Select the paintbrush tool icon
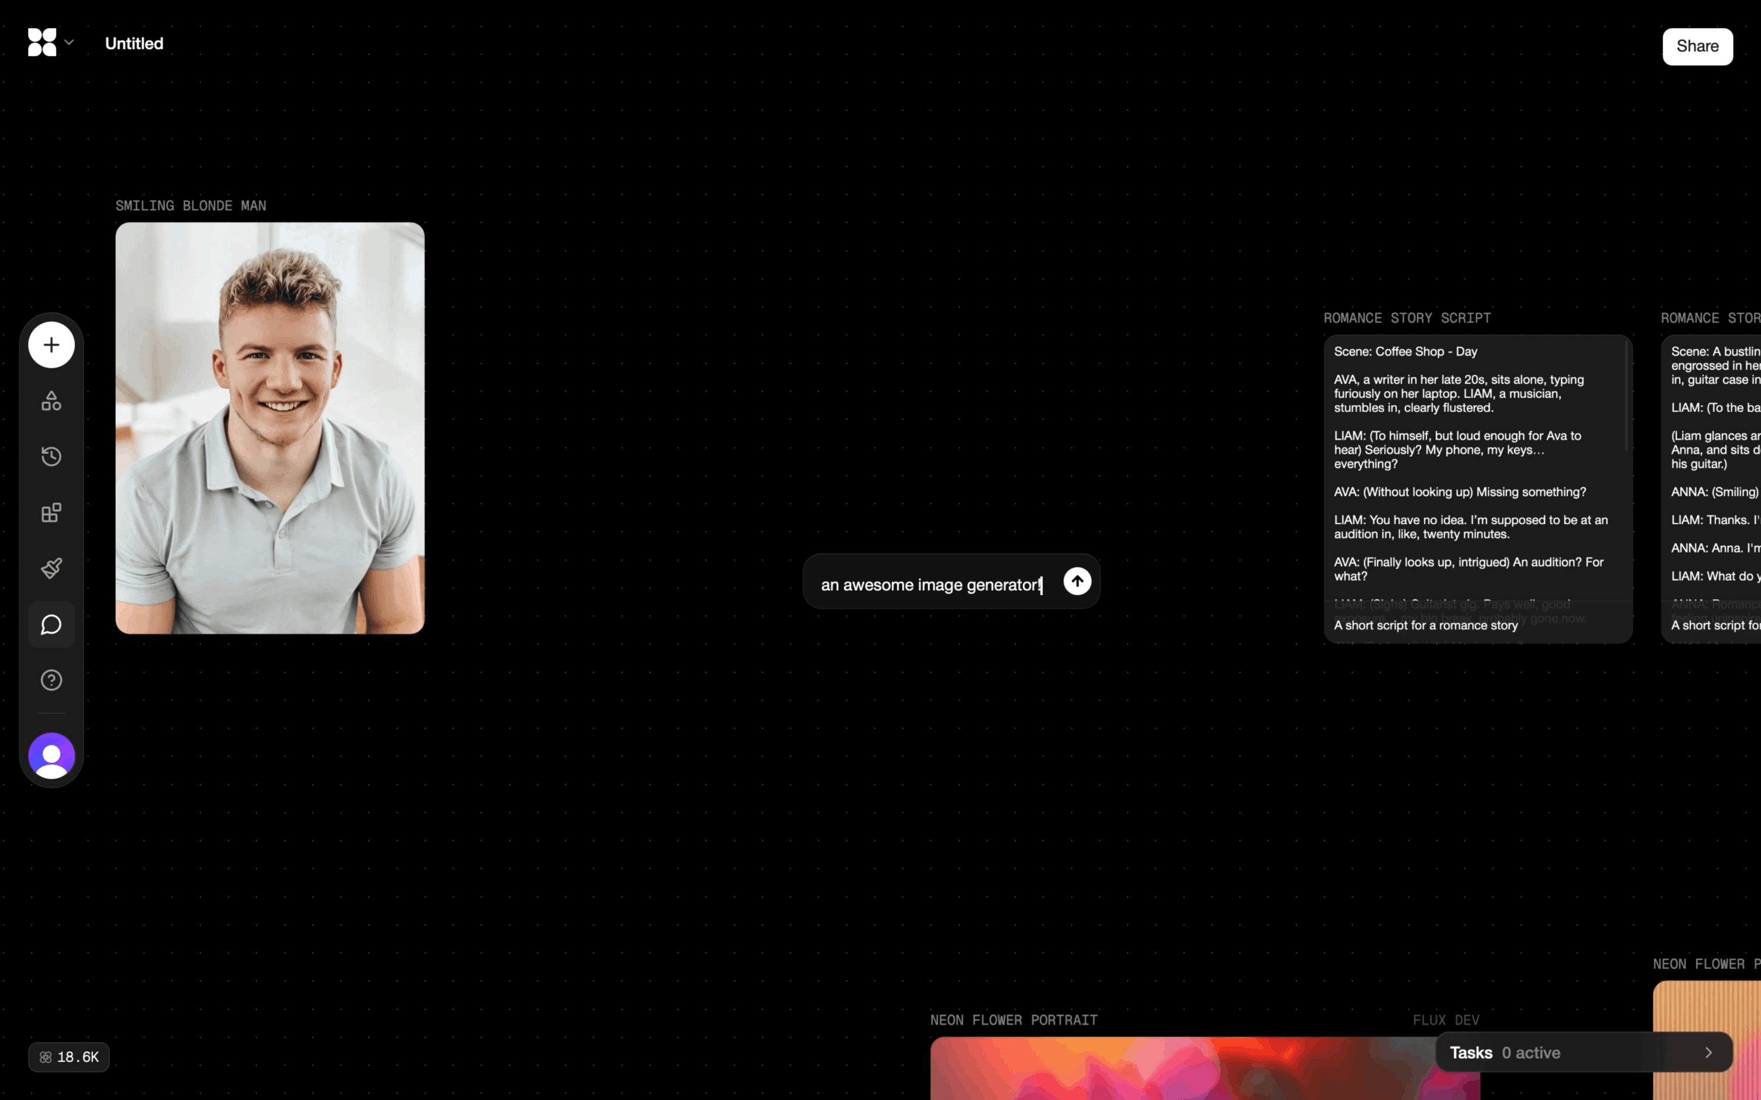 [x=51, y=568]
